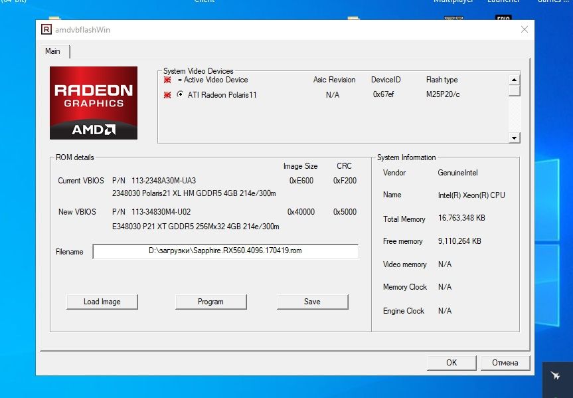
Task: Click the red star beside ATI Radeon Polaris11
Action: [167, 95]
